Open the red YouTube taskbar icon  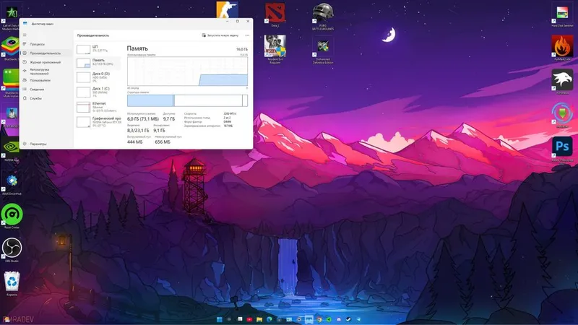coord(249,319)
